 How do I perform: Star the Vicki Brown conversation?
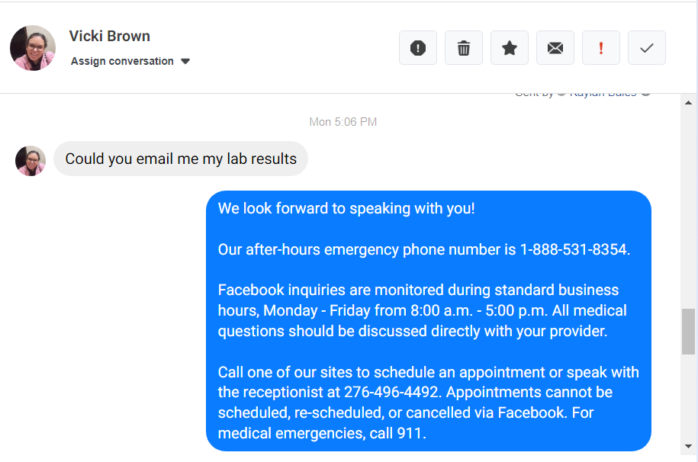click(x=510, y=48)
